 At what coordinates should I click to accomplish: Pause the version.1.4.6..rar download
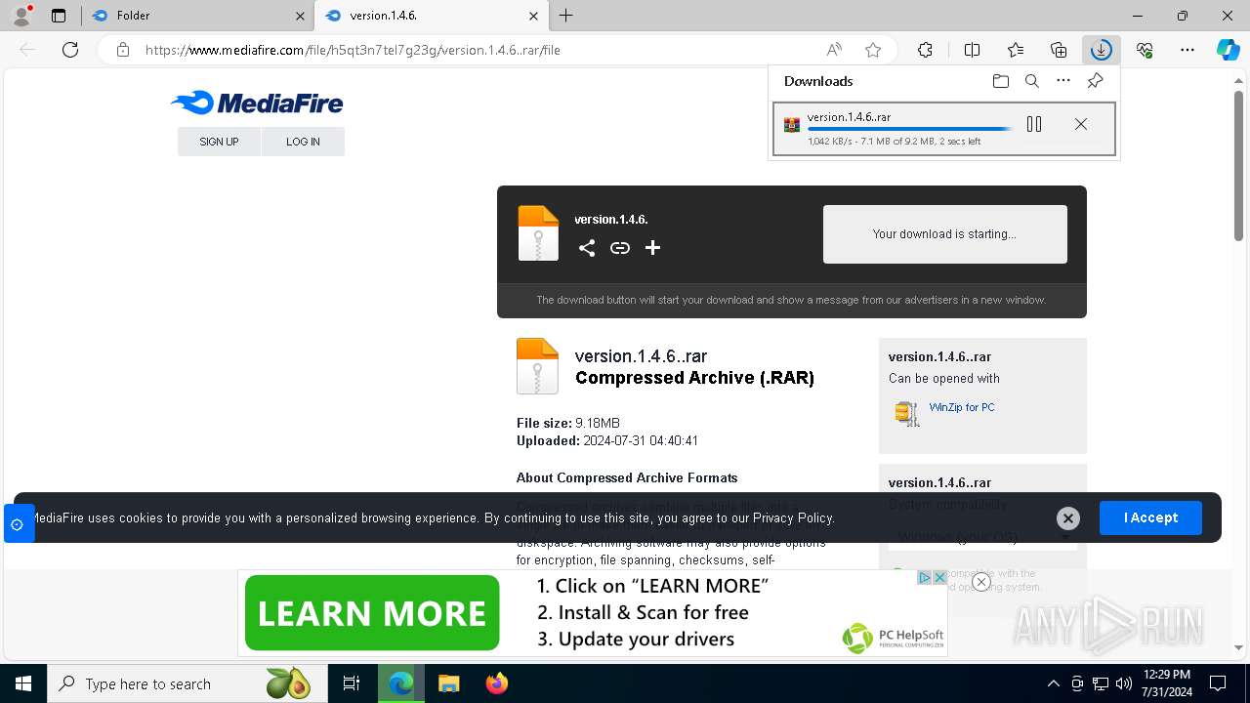(1034, 124)
